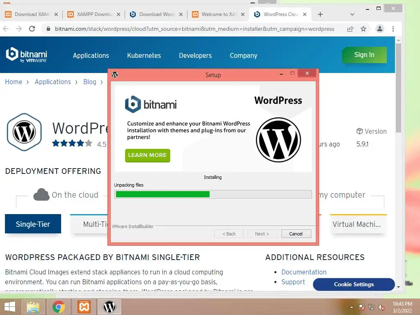Viewport: 420px width, 315px height.
Task: Close the Welcome to XAMPP tab
Action: tap(243, 14)
